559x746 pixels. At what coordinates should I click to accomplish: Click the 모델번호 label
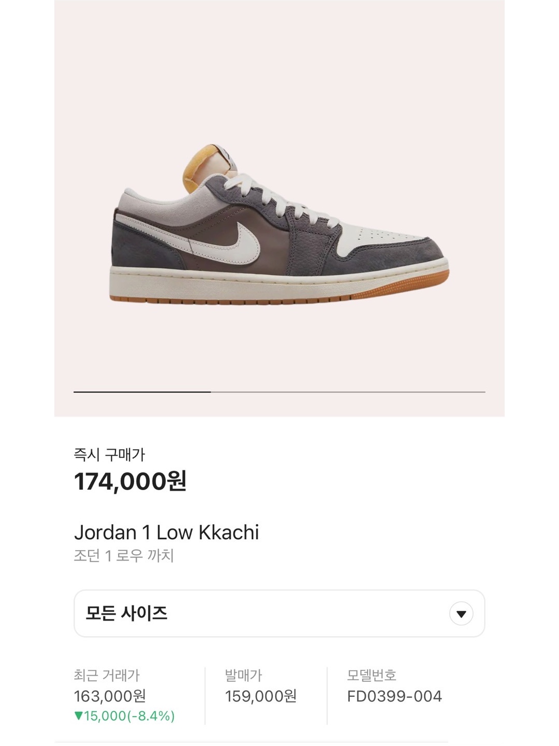[x=371, y=676]
